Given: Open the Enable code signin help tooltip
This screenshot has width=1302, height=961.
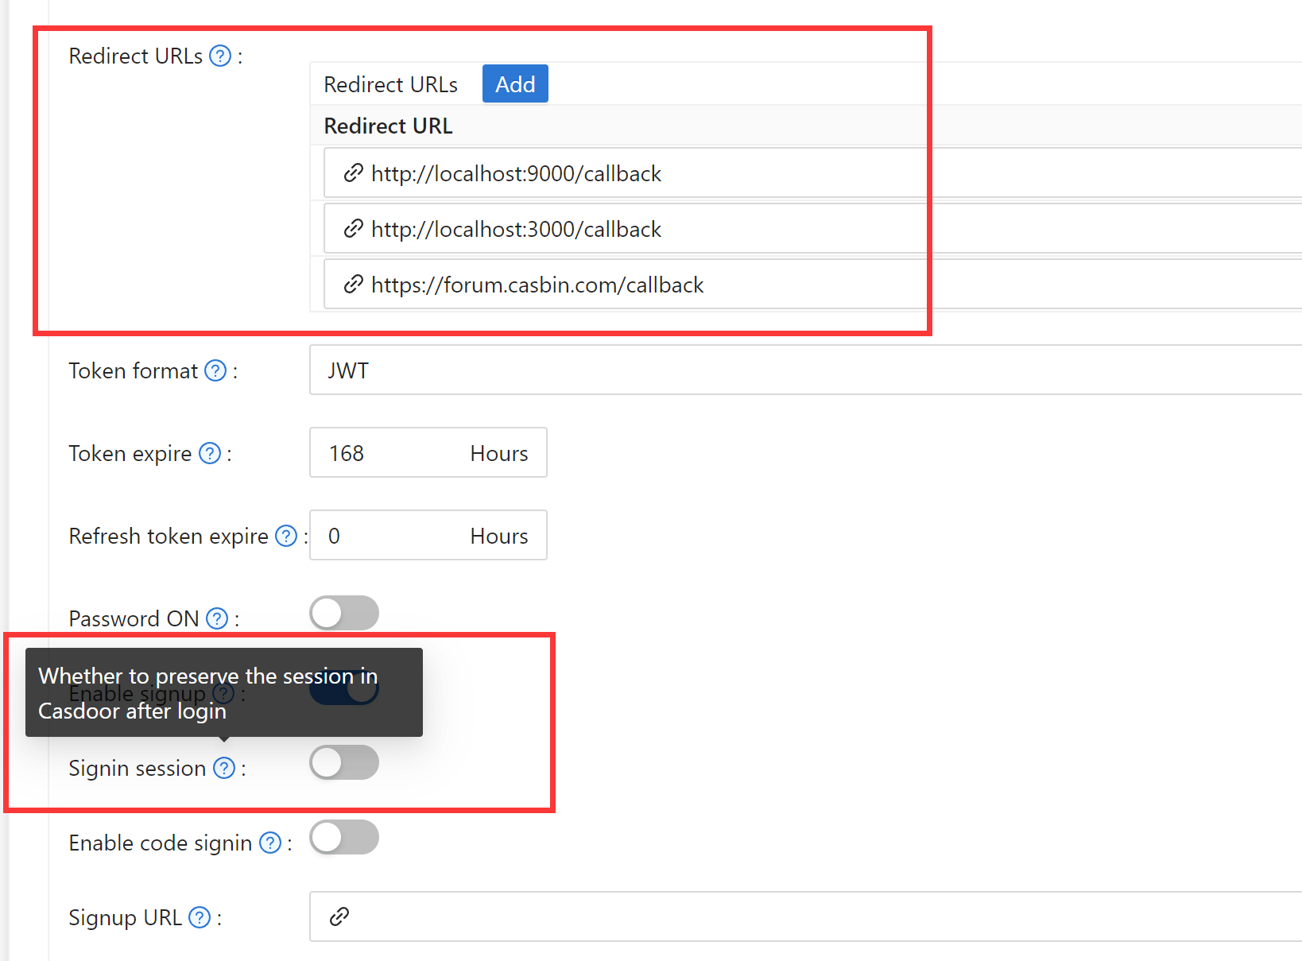Looking at the screenshot, I should click(269, 843).
